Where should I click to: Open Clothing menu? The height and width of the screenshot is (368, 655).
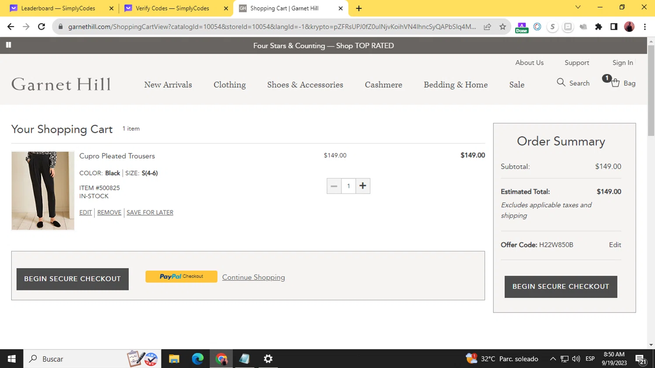pos(230,85)
